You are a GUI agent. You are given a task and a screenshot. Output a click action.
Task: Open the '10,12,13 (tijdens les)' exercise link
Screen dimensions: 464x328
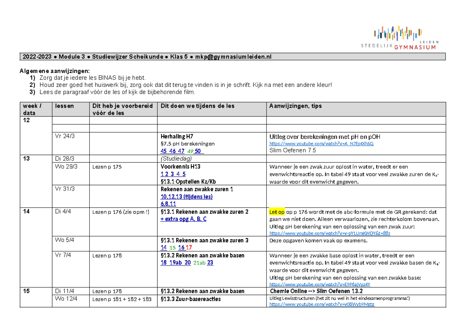[186, 197]
